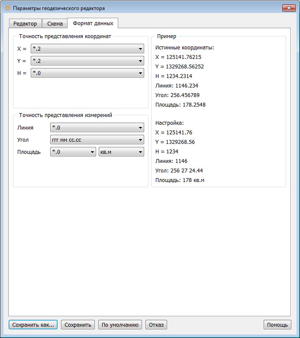300x338 pixels.
Task: Reset settings with По умолчанию button
Action: pyautogui.click(x=120, y=325)
